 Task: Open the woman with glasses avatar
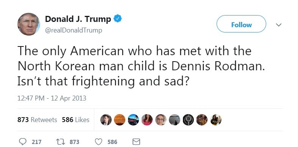[x=161, y=120]
